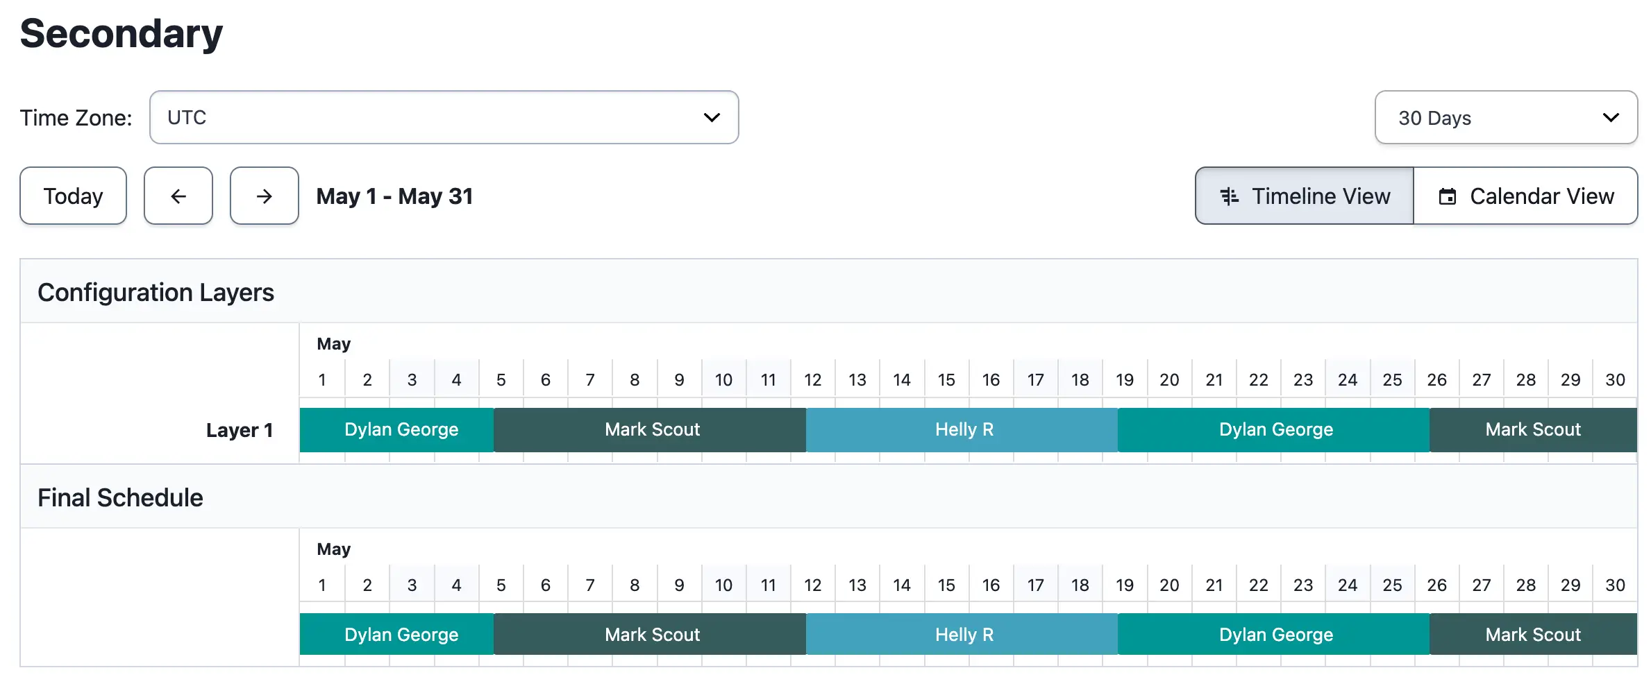Click the timeline icon in Timeline View
Viewport: 1651px width, 677px height.
point(1230,196)
